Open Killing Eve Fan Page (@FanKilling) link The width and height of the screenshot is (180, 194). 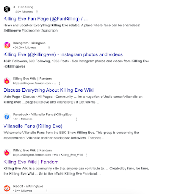point(46,18)
